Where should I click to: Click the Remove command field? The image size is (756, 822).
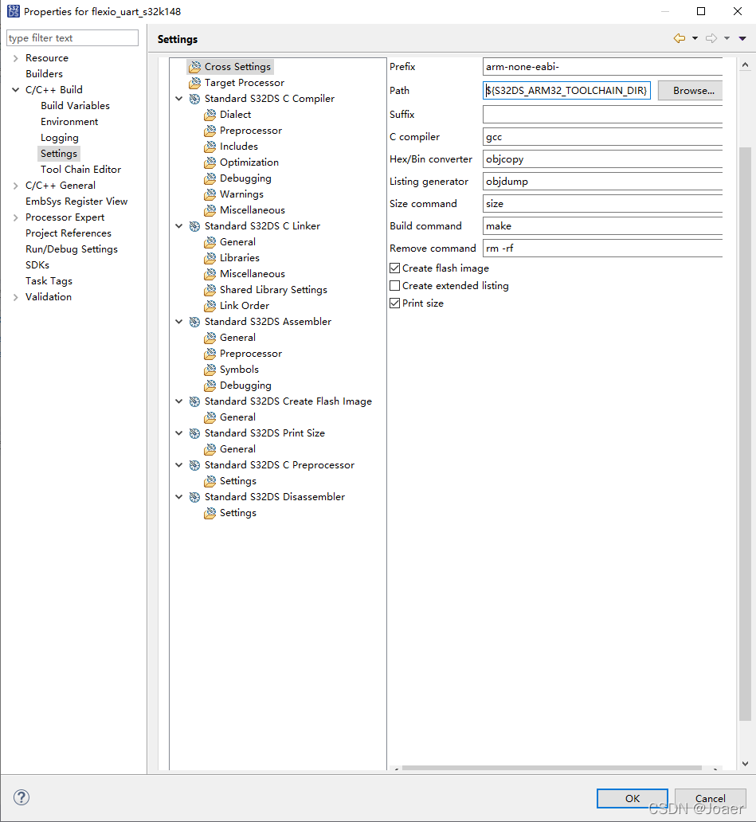[602, 249]
